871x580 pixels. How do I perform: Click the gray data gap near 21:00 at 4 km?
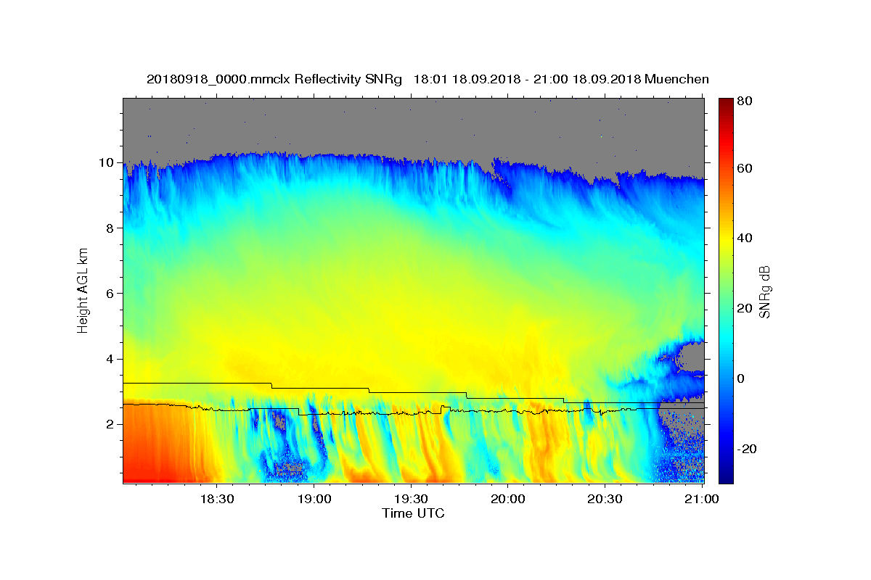(690, 357)
